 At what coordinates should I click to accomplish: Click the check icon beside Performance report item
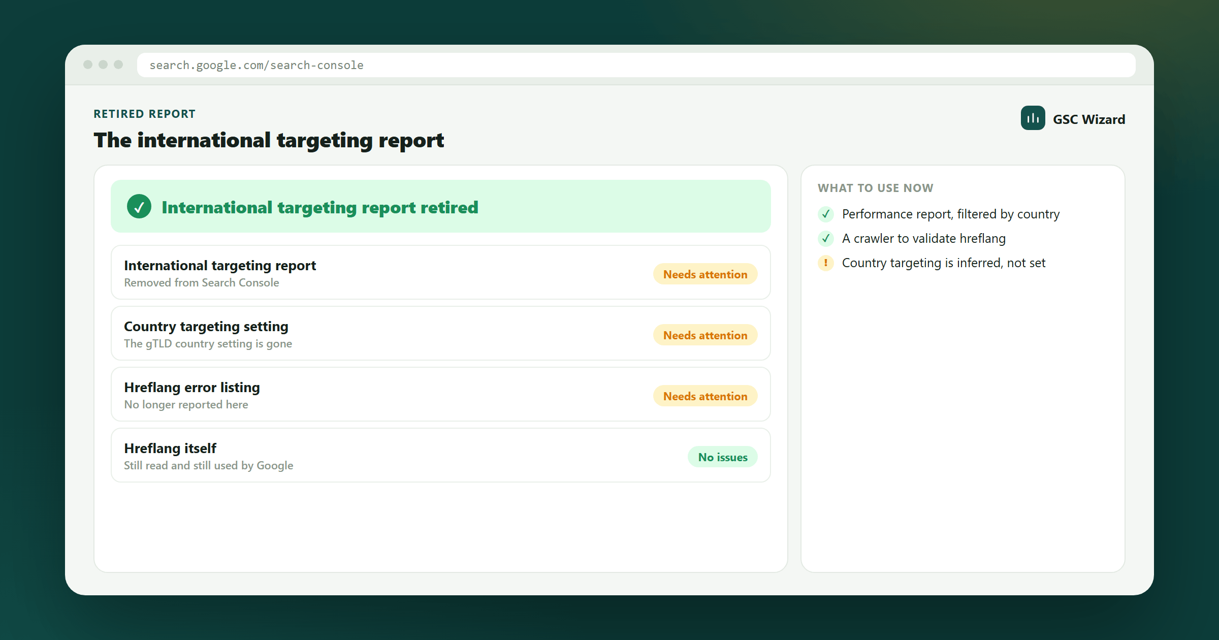826,214
